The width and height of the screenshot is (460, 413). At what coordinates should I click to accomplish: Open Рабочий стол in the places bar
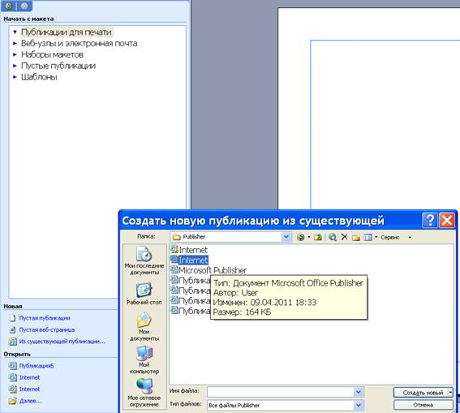point(144,294)
